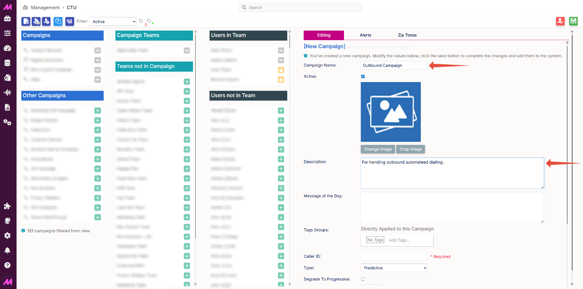The image size is (583, 289).
Task: Toggle the Active checkbox
Action: (363, 76)
